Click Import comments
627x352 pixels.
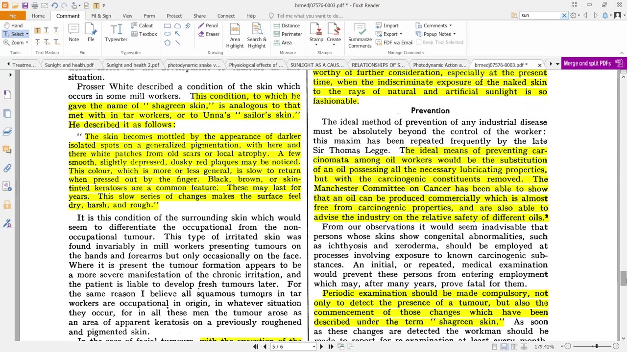pyautogui.click(x=387, y=25)
